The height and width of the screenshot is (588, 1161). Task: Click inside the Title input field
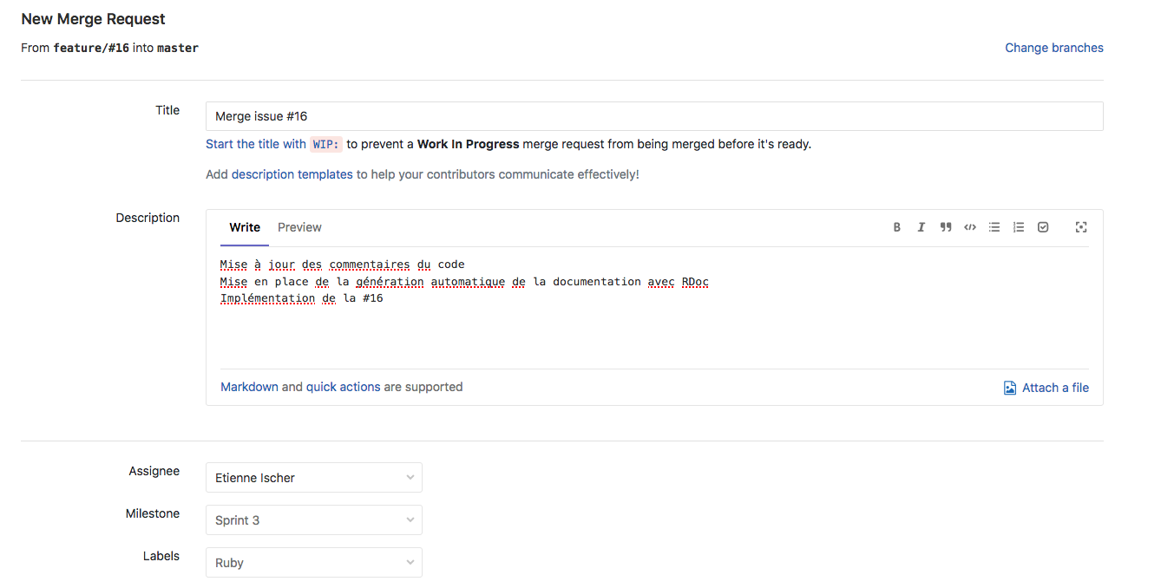pyautogui.click(x=653, y=116)
